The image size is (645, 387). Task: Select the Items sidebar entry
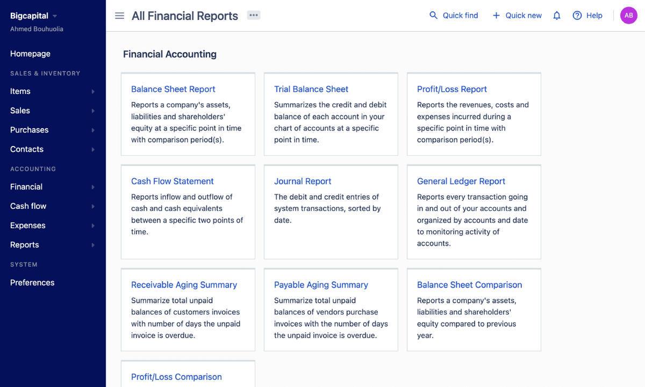[x=20, y=91]
